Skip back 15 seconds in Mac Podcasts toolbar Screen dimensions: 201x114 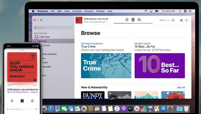pos(127,20)
